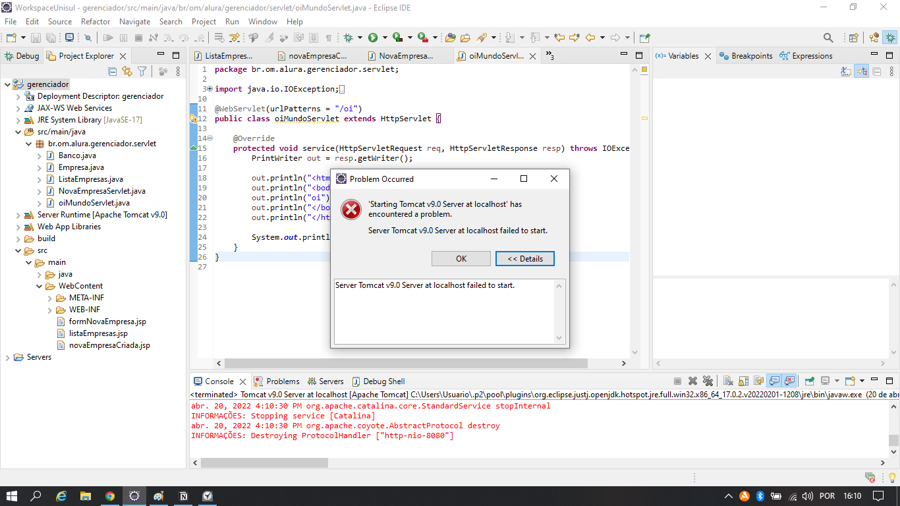Viewport: 900px width, 506px height.
Task: Select formNovaEmpresa.jsp in tree
Action: click(107, 322)
